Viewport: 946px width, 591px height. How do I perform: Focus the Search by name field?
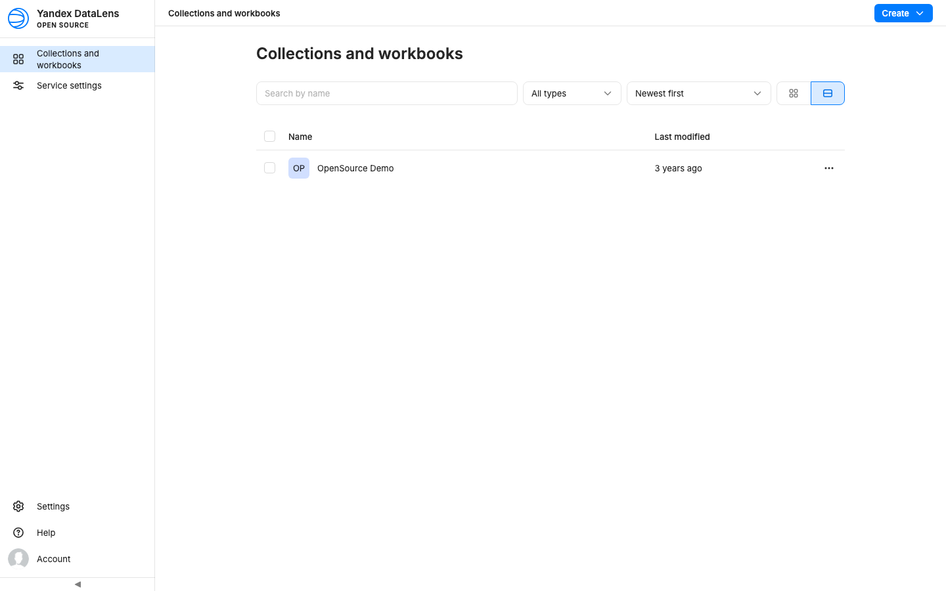(x=387, y=93)
